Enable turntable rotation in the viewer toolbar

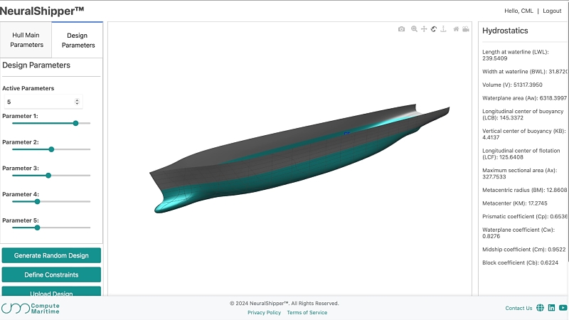pos(443,29)
